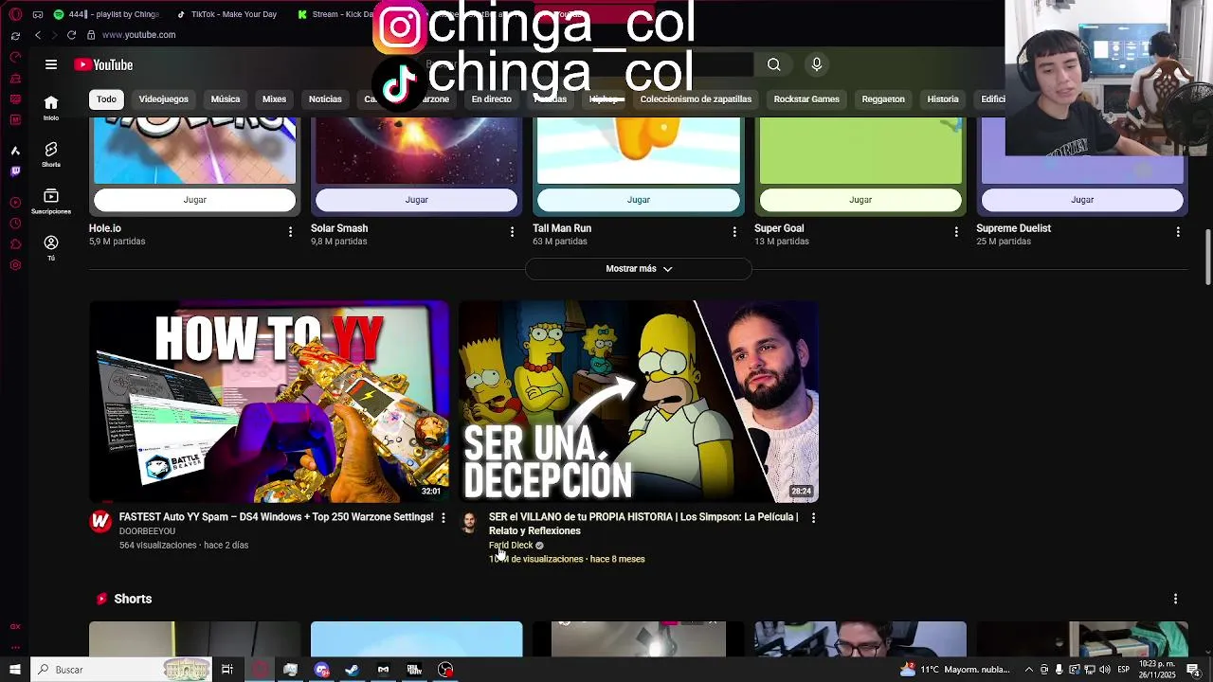
Task: Open Suscripciones in the YouTube sidebar
Action: [x=51, y=201]
